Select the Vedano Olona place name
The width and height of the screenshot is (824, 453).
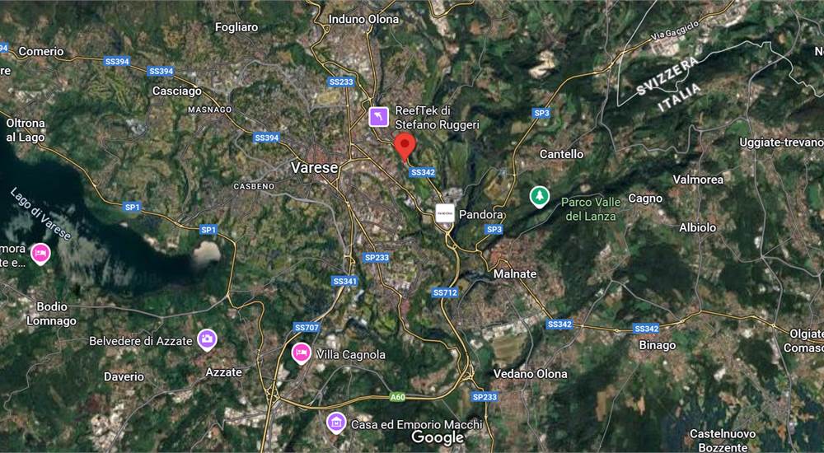click(x=530, y=374)
